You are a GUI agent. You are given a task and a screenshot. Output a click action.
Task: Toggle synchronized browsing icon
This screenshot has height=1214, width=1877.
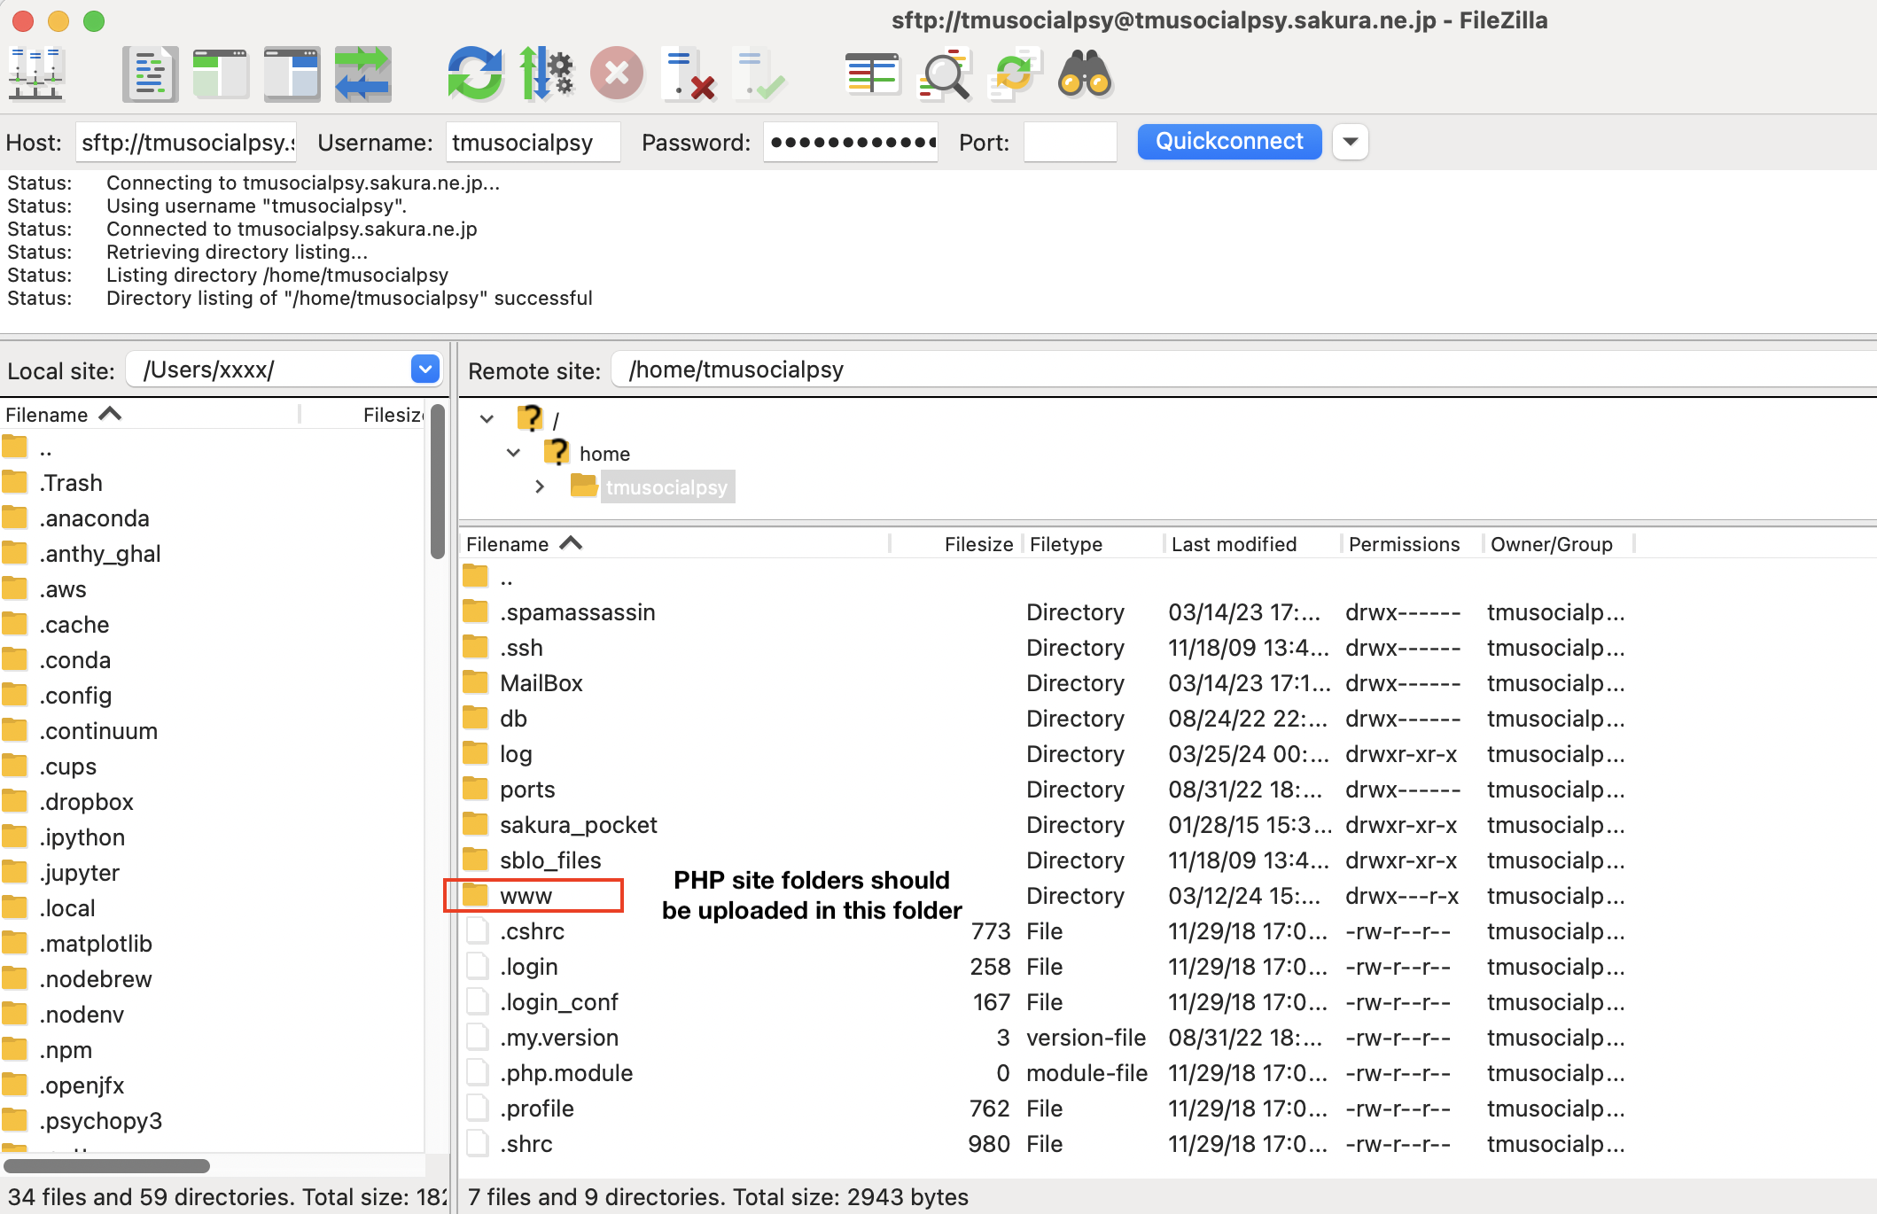click(x=1014, y=74)
